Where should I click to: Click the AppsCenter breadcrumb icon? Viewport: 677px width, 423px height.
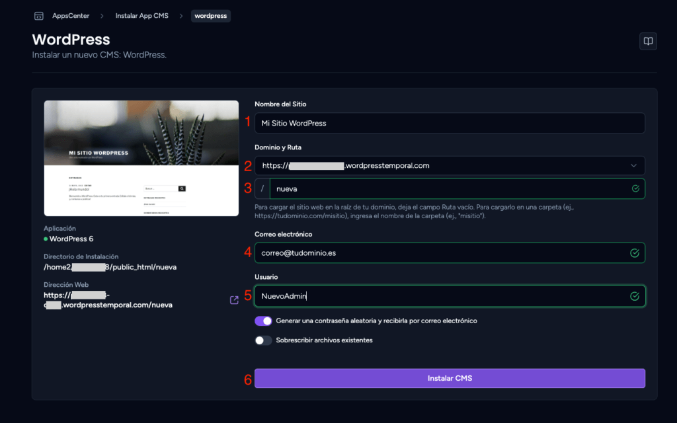click(x=39, y=16)
